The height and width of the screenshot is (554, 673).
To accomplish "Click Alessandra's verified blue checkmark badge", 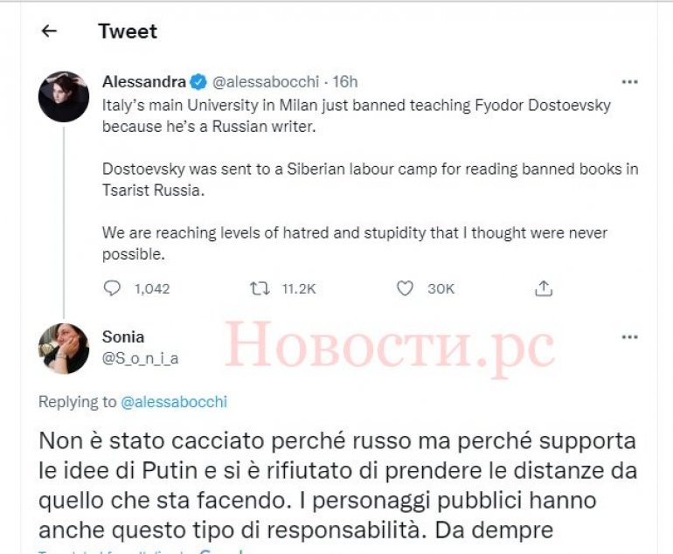I will pyautogui.click(x=198, y=81).
